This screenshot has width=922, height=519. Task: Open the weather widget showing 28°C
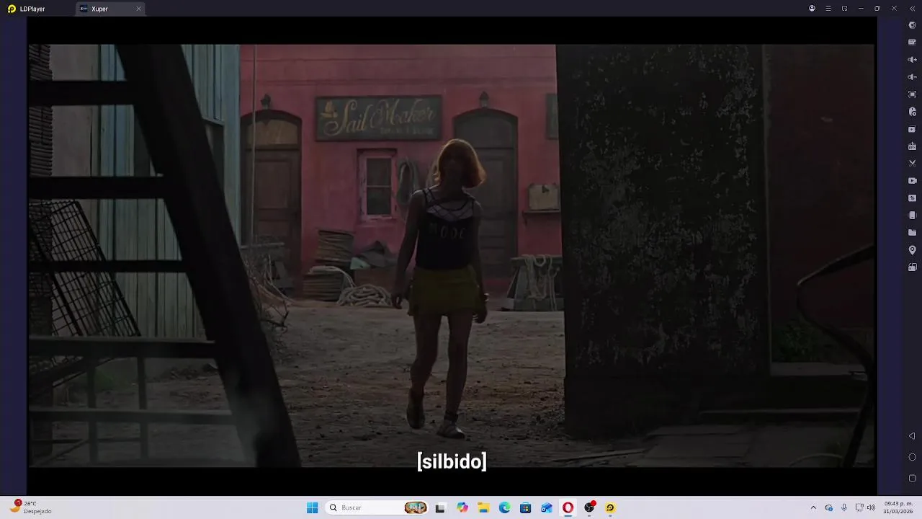(x=31, y=507)
